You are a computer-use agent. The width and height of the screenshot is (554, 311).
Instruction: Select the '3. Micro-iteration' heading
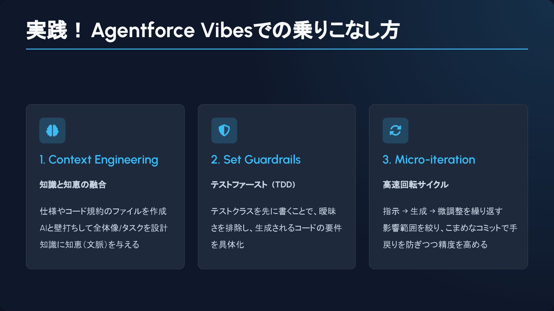point(429,160)
